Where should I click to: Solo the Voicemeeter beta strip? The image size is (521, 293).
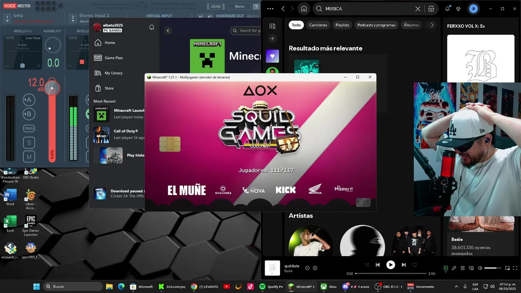(x=29, y=143)
